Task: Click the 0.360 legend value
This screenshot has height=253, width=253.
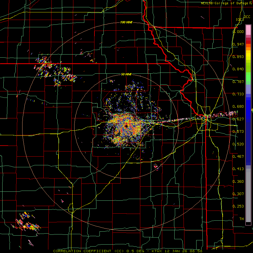Action: click(238, 182)
